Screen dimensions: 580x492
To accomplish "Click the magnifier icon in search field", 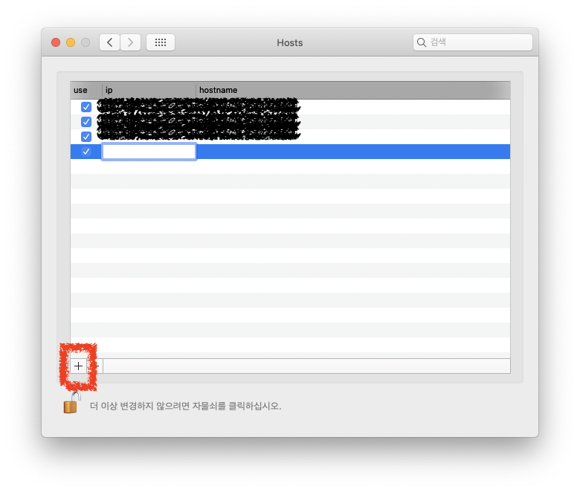I will tap(422, 42).
